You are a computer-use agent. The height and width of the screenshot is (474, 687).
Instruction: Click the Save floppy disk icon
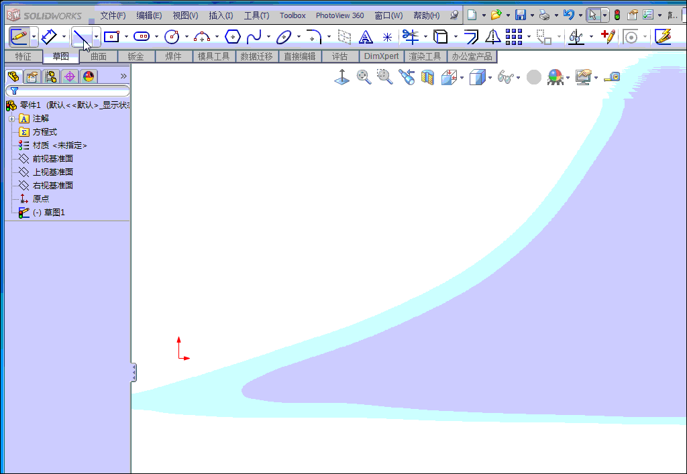(x=521, y=15)
